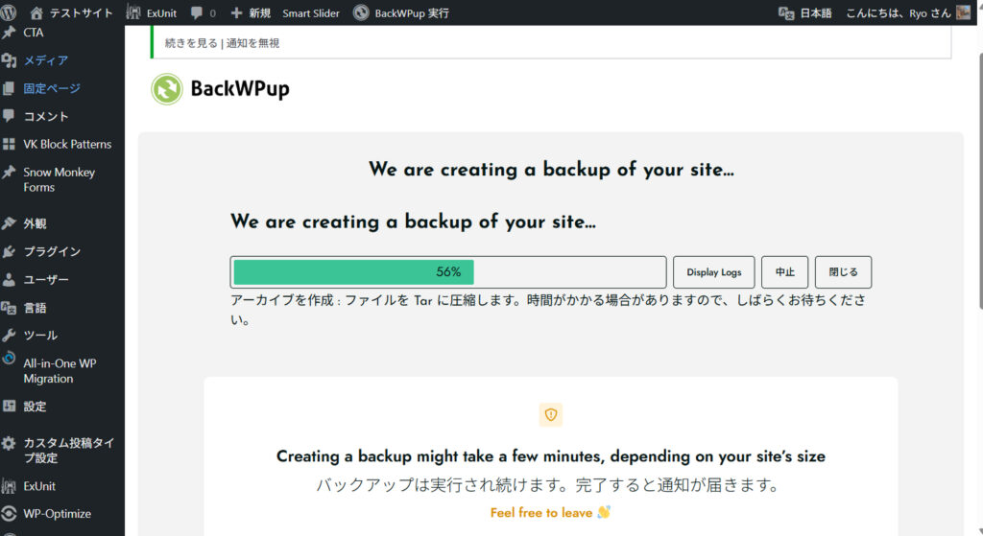Click the BackWPup logo icon
This screenshot has width=983, height=536.
pyautogui.click(x=167, y=89)
